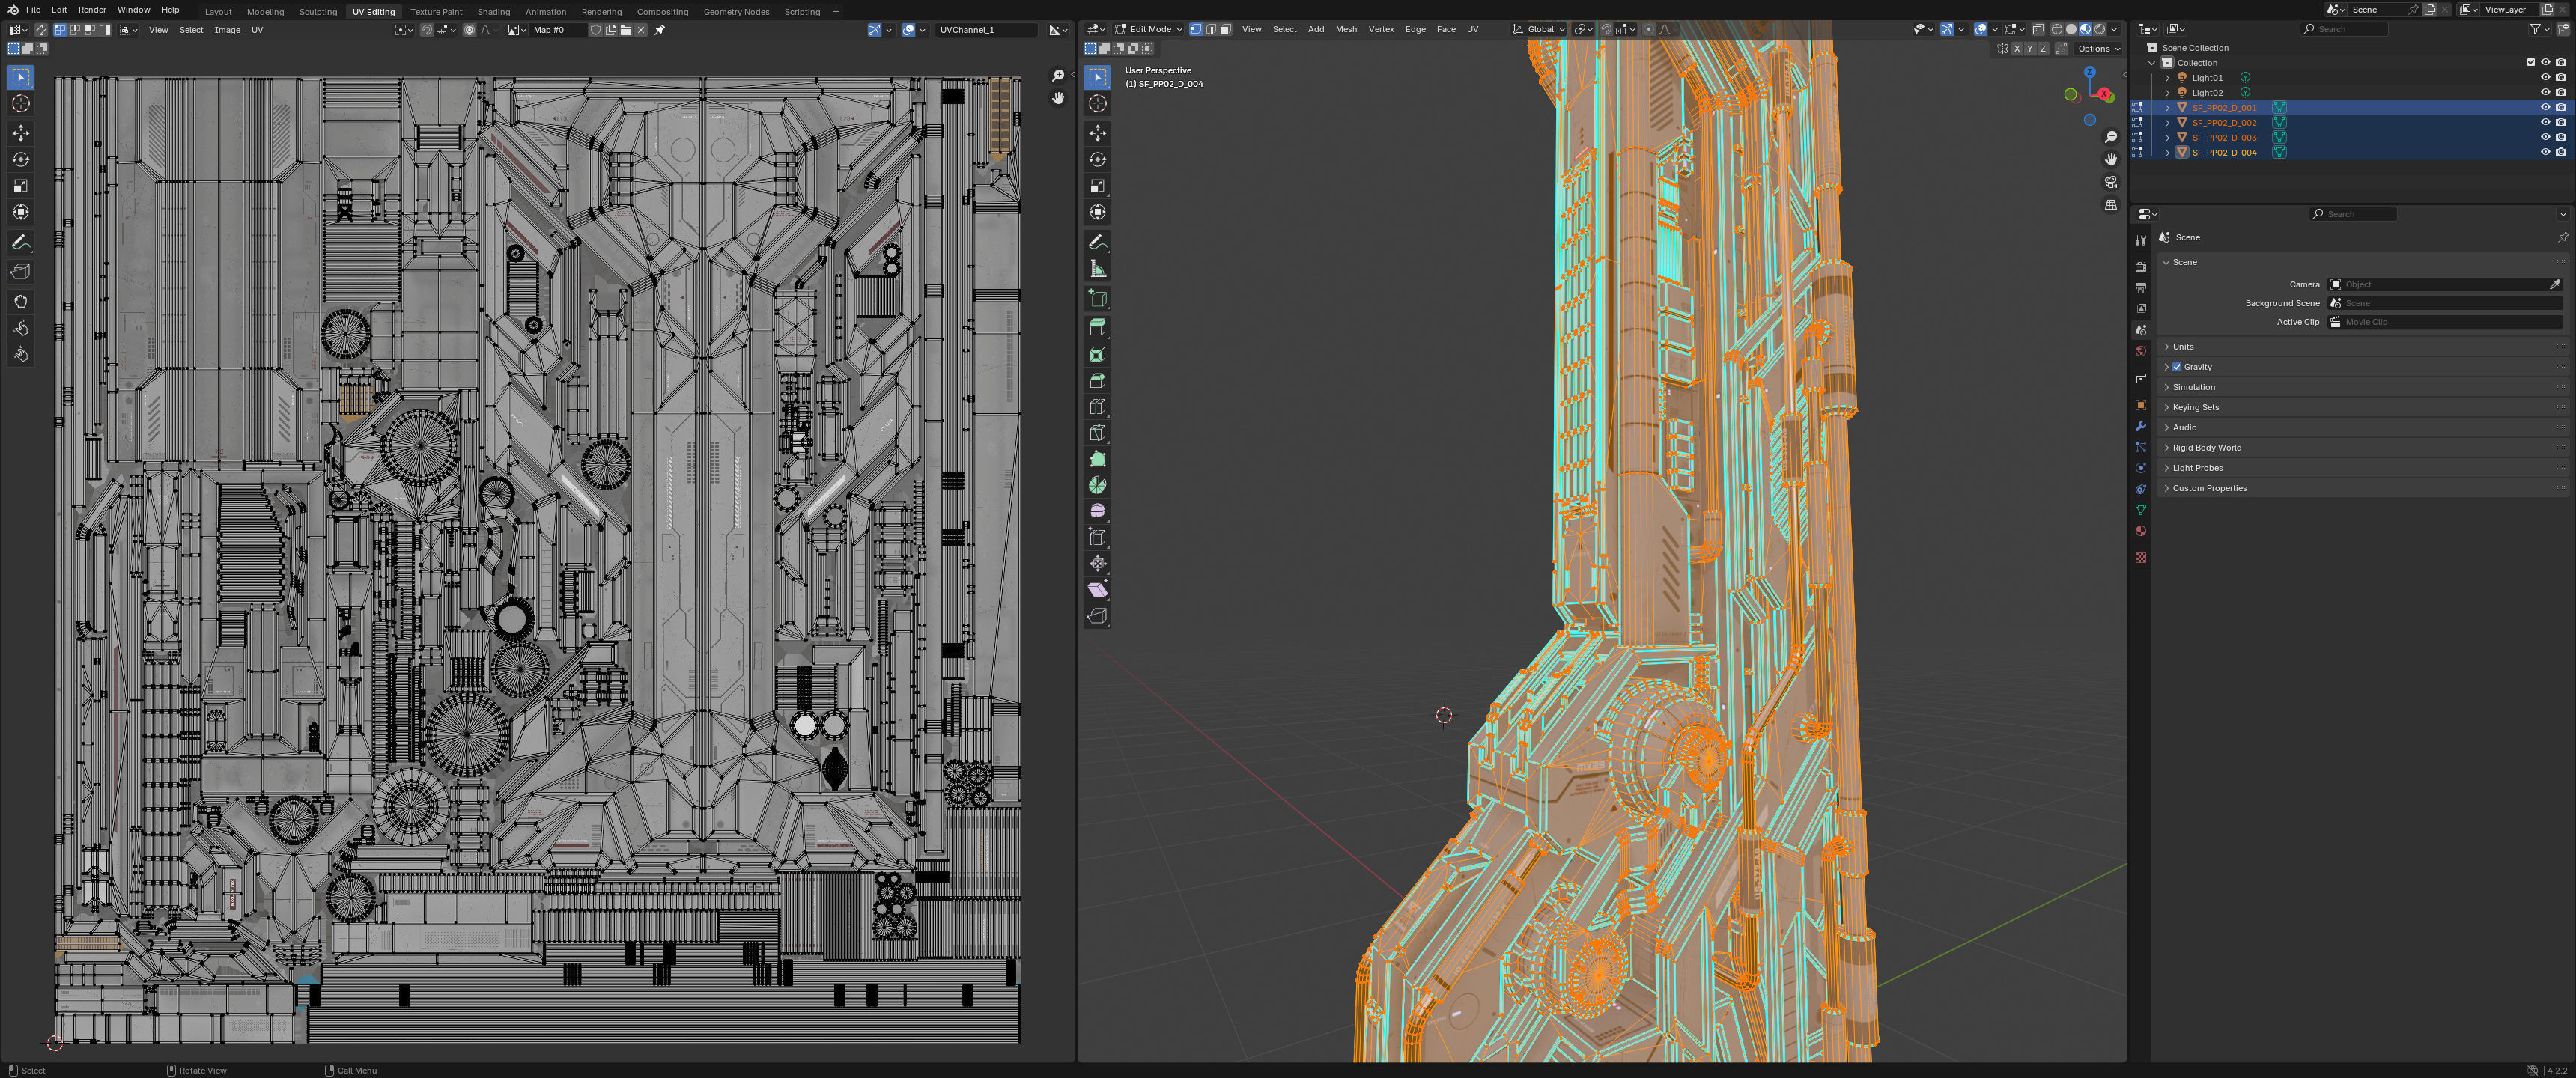Open the Modifier properties tab icon
The image size is (2576, 1078).
2140,426
